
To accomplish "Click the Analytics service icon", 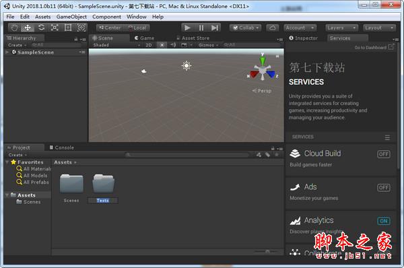I will point(295,221).
